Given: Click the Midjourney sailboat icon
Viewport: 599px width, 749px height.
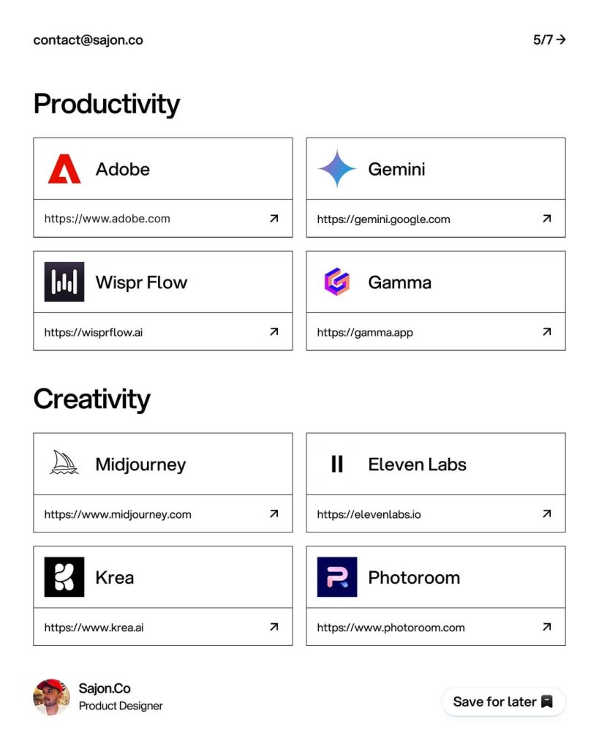Looking at the screenshot, I should coord(64,462).
